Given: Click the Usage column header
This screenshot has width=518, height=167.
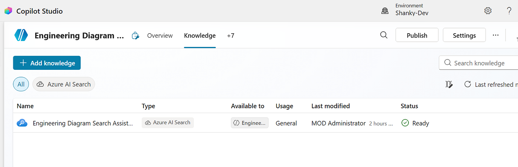Looking at the screenshot, I should point(284,106).
